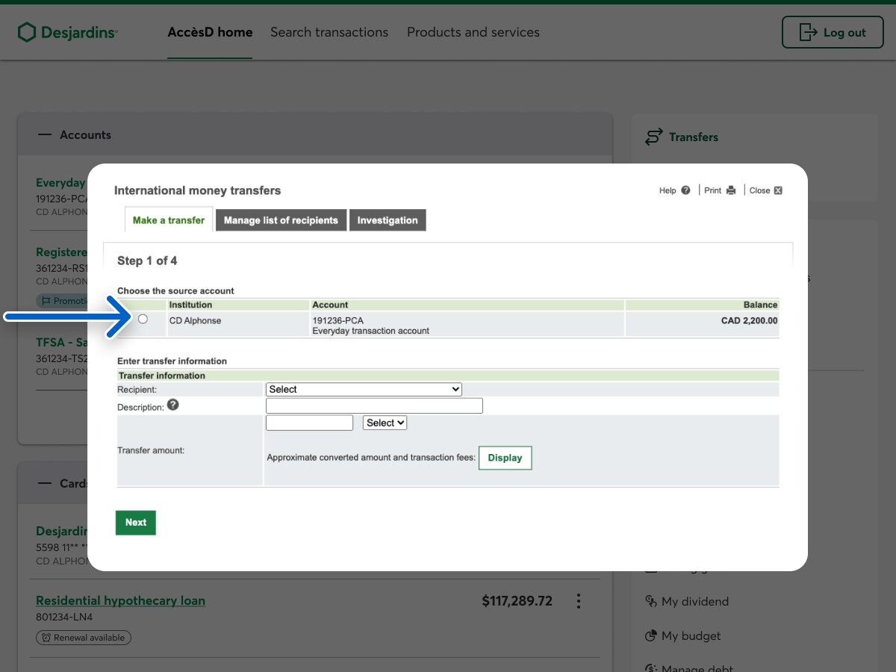Open the hypothecary loan three-dot menu
896x672 pixels.
click(x=578, y=601)
